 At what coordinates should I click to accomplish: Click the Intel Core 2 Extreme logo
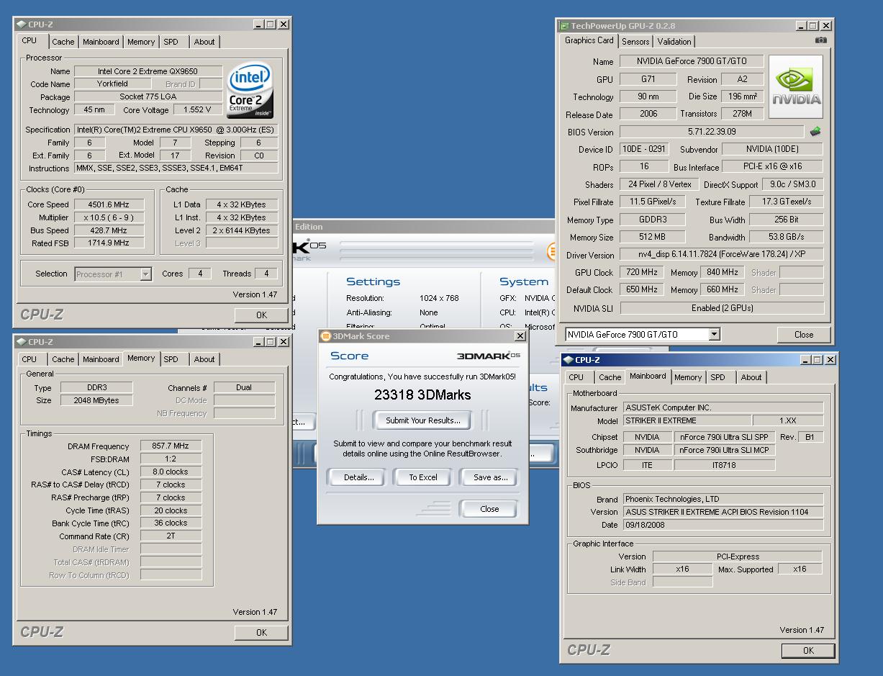pyautogui.click(x=250, y=91)
